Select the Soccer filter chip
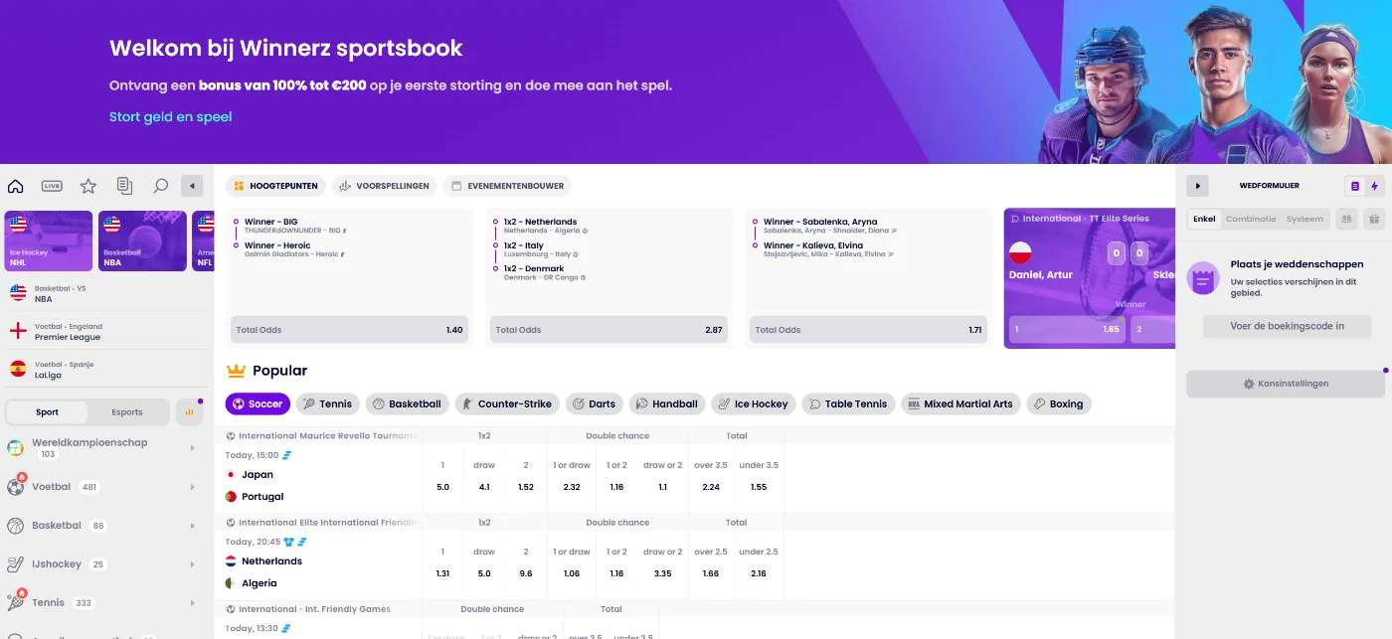 tap(258, 403)
